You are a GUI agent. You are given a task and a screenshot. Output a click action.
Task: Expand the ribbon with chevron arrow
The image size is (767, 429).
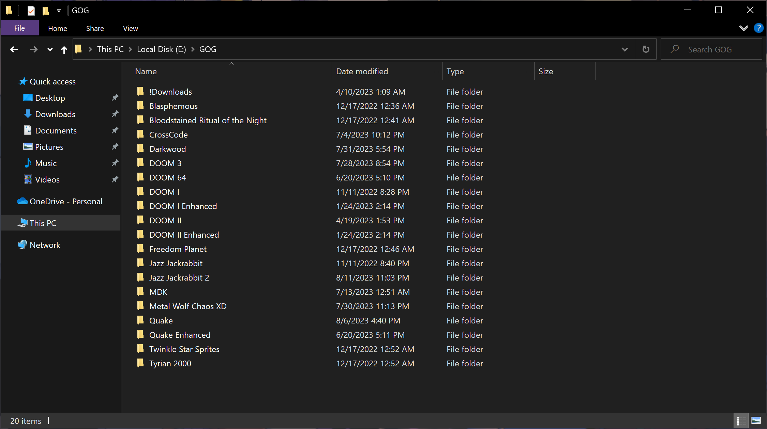(743, 28)
